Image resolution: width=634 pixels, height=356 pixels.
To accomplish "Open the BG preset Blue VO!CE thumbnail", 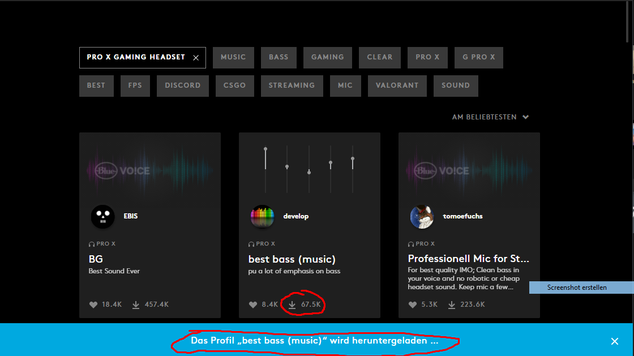I will tap(150, 170).
